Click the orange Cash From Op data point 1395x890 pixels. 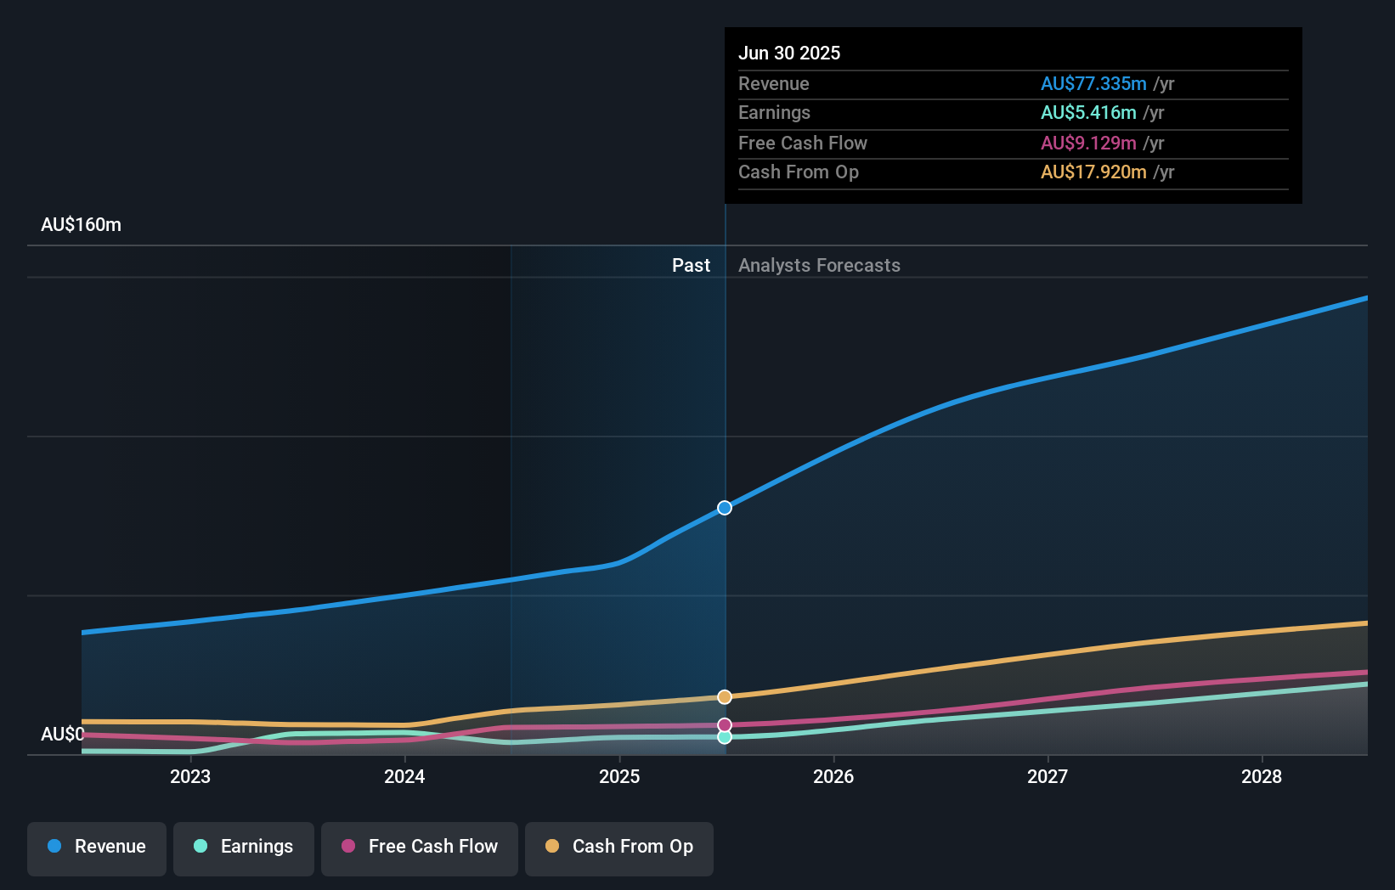pyautogui.click(x=725, y=697)
